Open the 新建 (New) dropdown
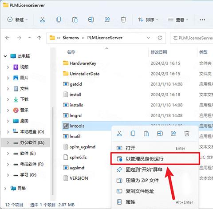Image resolution: width=213 pixels, height=209 pixels. [18, 20]
